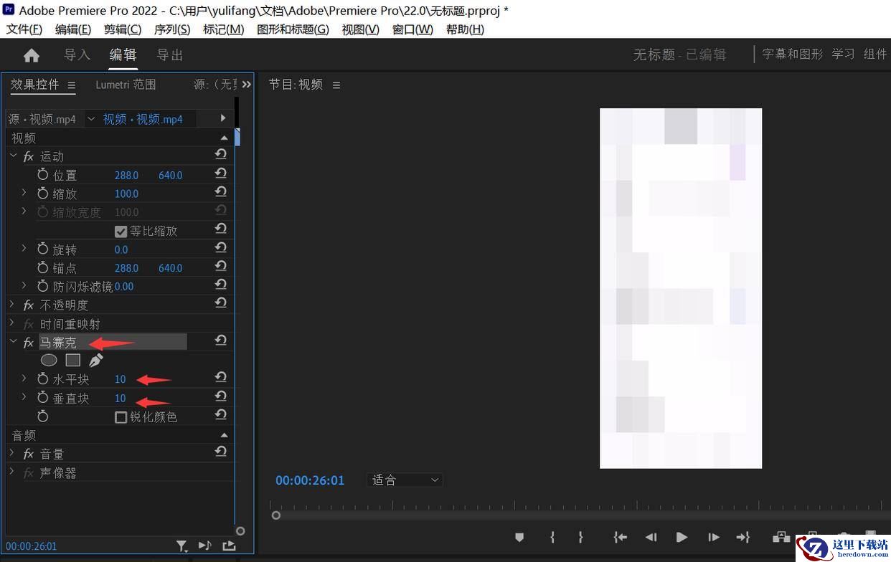This screenshot has width=891, height=562.
Task: Step back one frame
Action: tap(651, 537)
